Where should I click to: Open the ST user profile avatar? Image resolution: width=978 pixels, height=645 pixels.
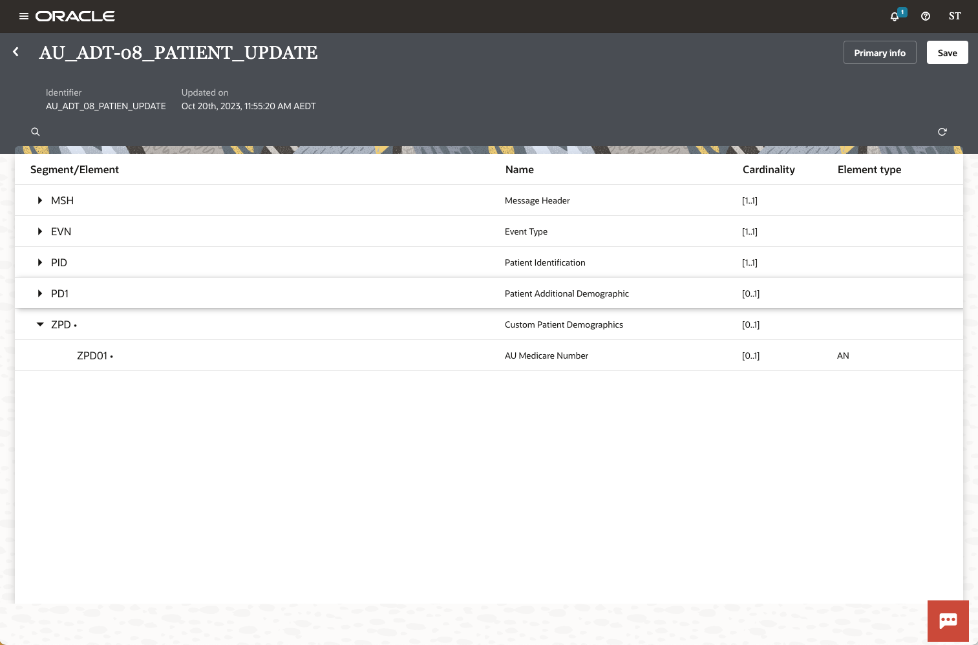(955, 16)
